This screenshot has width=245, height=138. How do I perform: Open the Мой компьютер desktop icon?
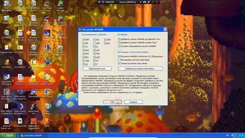point(7,6)
